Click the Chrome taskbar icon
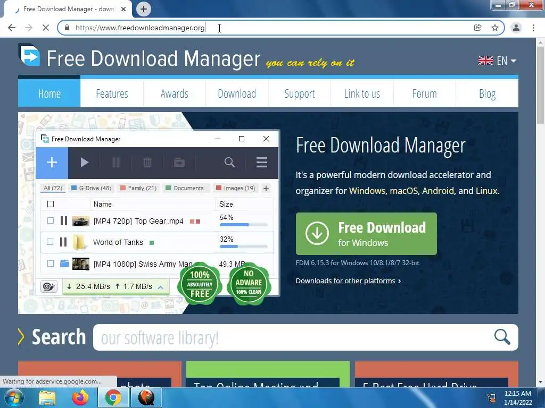 113,397
